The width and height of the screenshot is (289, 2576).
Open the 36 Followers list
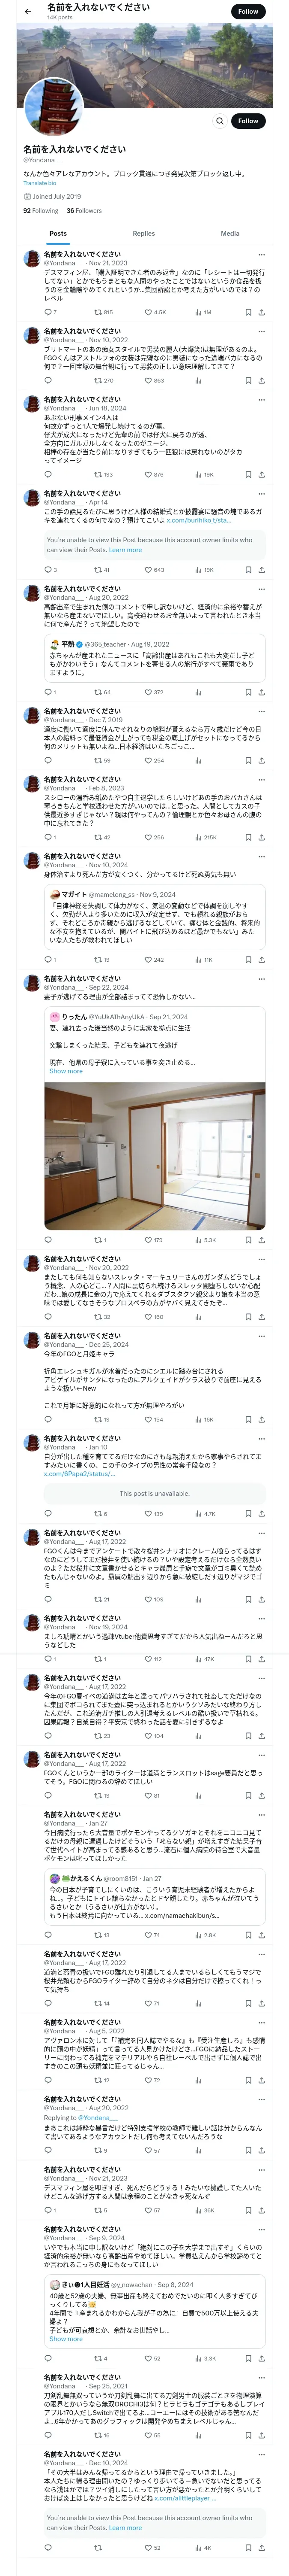[84, 211]
